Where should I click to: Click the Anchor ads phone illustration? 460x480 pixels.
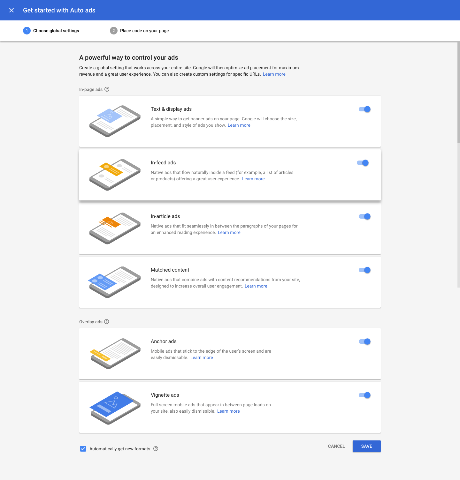(x=115, y=354)
